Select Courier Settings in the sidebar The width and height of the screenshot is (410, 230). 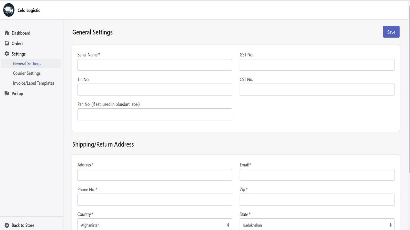(27, 73)
